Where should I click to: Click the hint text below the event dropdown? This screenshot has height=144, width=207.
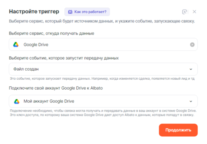[102, 79]
